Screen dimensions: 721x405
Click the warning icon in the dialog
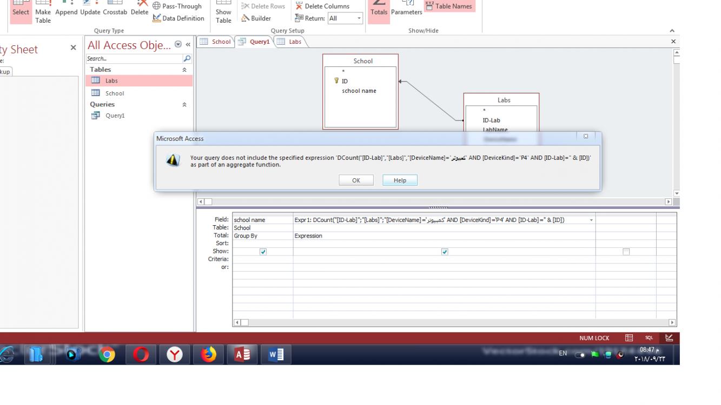[x=173, y=160]
